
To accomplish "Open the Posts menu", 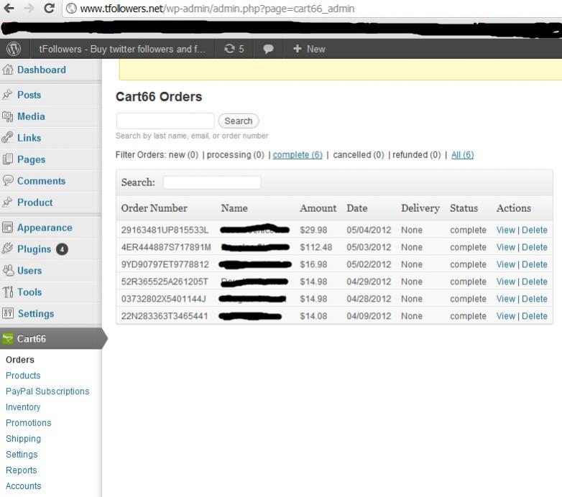I will point(29,95).
